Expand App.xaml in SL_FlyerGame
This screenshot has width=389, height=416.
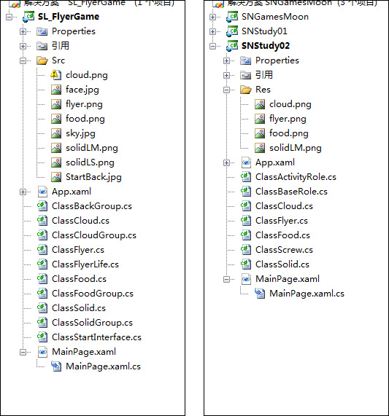click(x=23, y=192)
